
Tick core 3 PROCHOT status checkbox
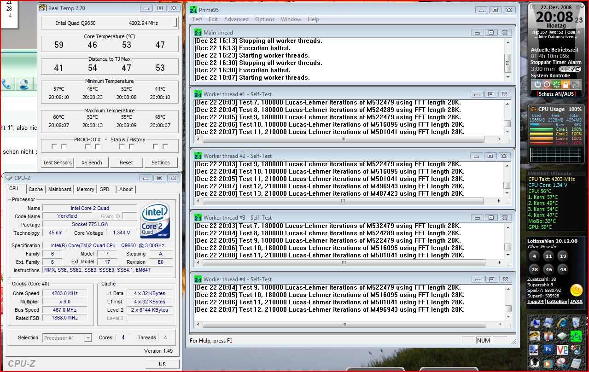pyautogui.click(x=122, y=146)
